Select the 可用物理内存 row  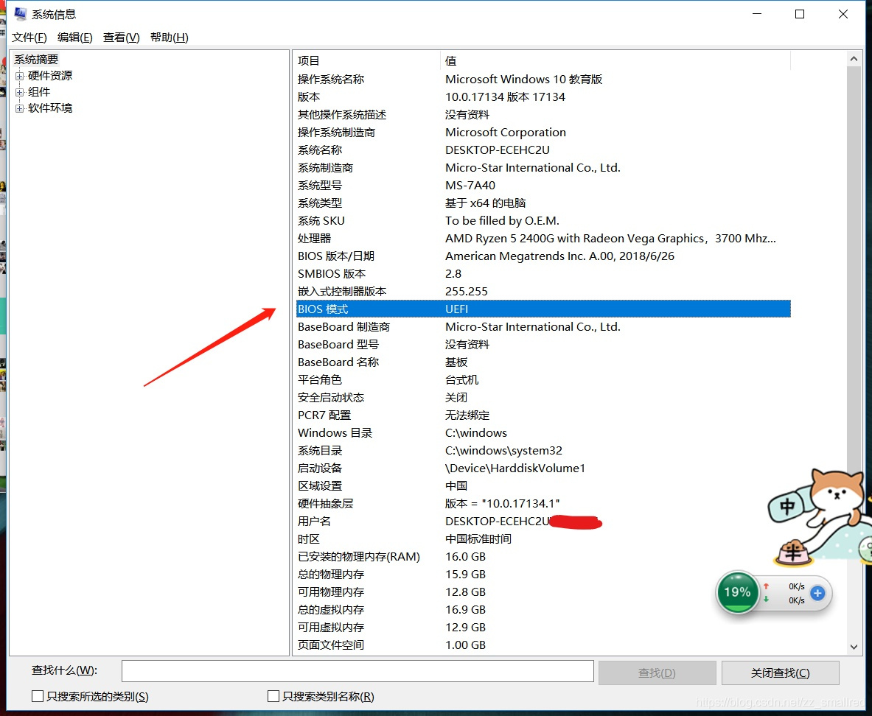pos(543,592)
